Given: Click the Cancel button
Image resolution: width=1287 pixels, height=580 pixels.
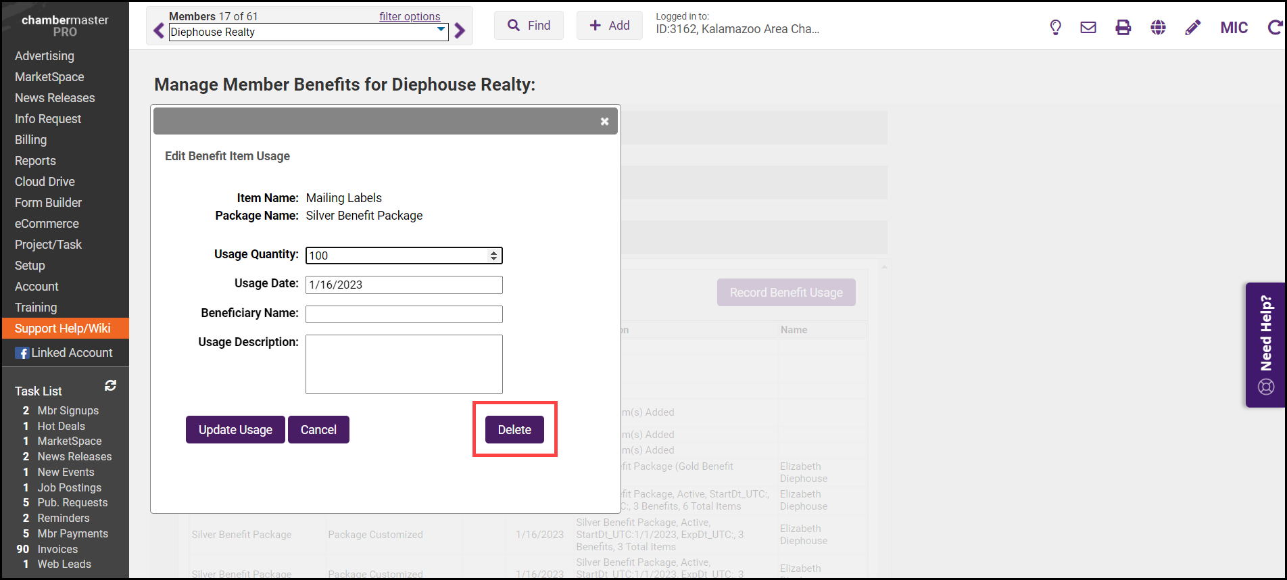Looking at the screenshot, I should coord(318,430).
